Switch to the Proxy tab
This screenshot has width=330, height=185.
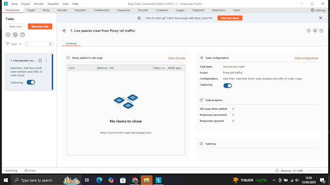pyautogui.click(x=46, y=10)
